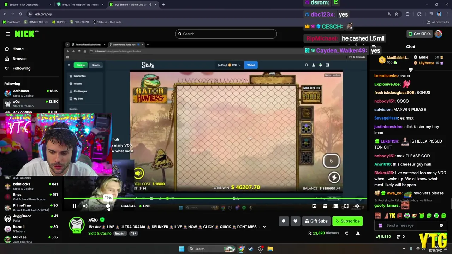Open Windows Start menu
The width and height of the screenshot is (452, 254).
(x=182, y=249)
